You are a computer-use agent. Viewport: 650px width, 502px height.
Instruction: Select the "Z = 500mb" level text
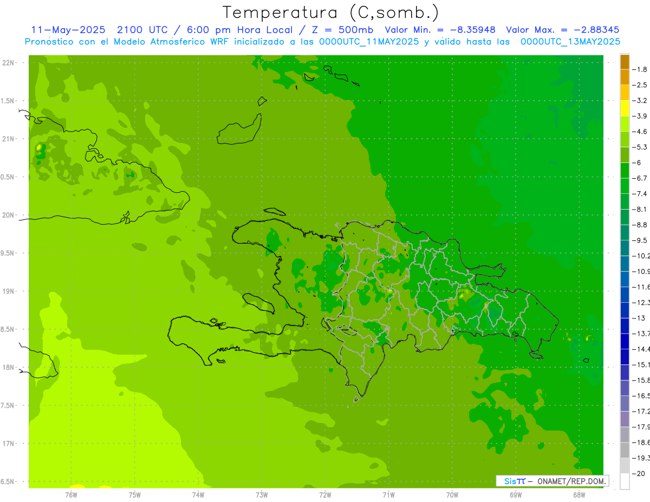pos(342,30)
